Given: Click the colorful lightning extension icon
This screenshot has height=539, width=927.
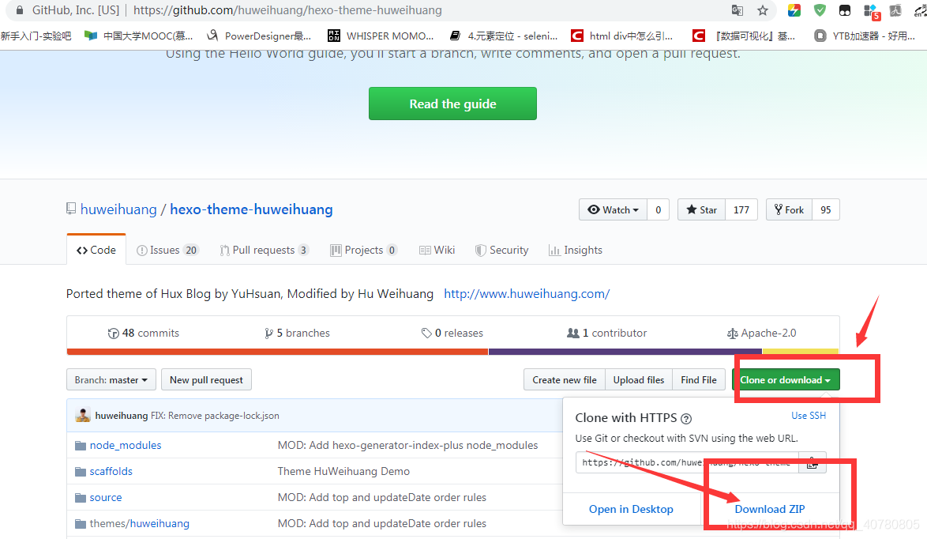Looking at the screenshot, I should pyautogui.click(x=794, y=10).
